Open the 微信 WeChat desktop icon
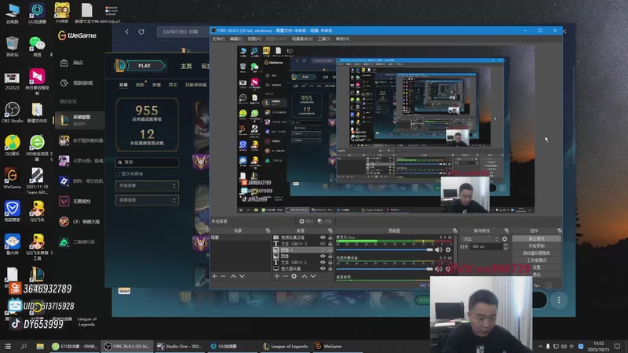 37,46
